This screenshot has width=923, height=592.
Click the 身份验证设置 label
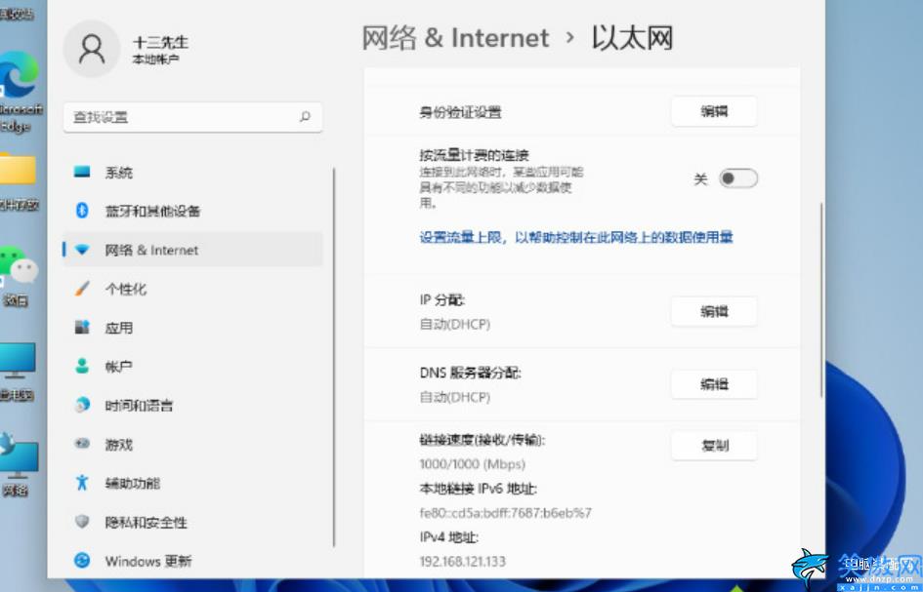tap(460, 112)
